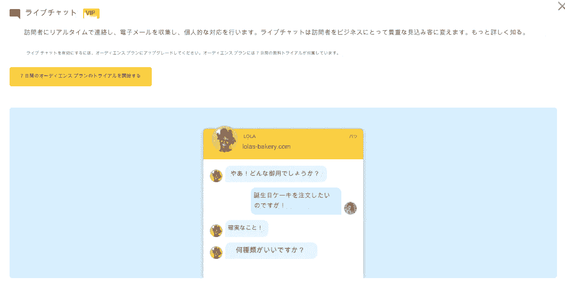Click the ライブチャット heading text

click(51, 13)
